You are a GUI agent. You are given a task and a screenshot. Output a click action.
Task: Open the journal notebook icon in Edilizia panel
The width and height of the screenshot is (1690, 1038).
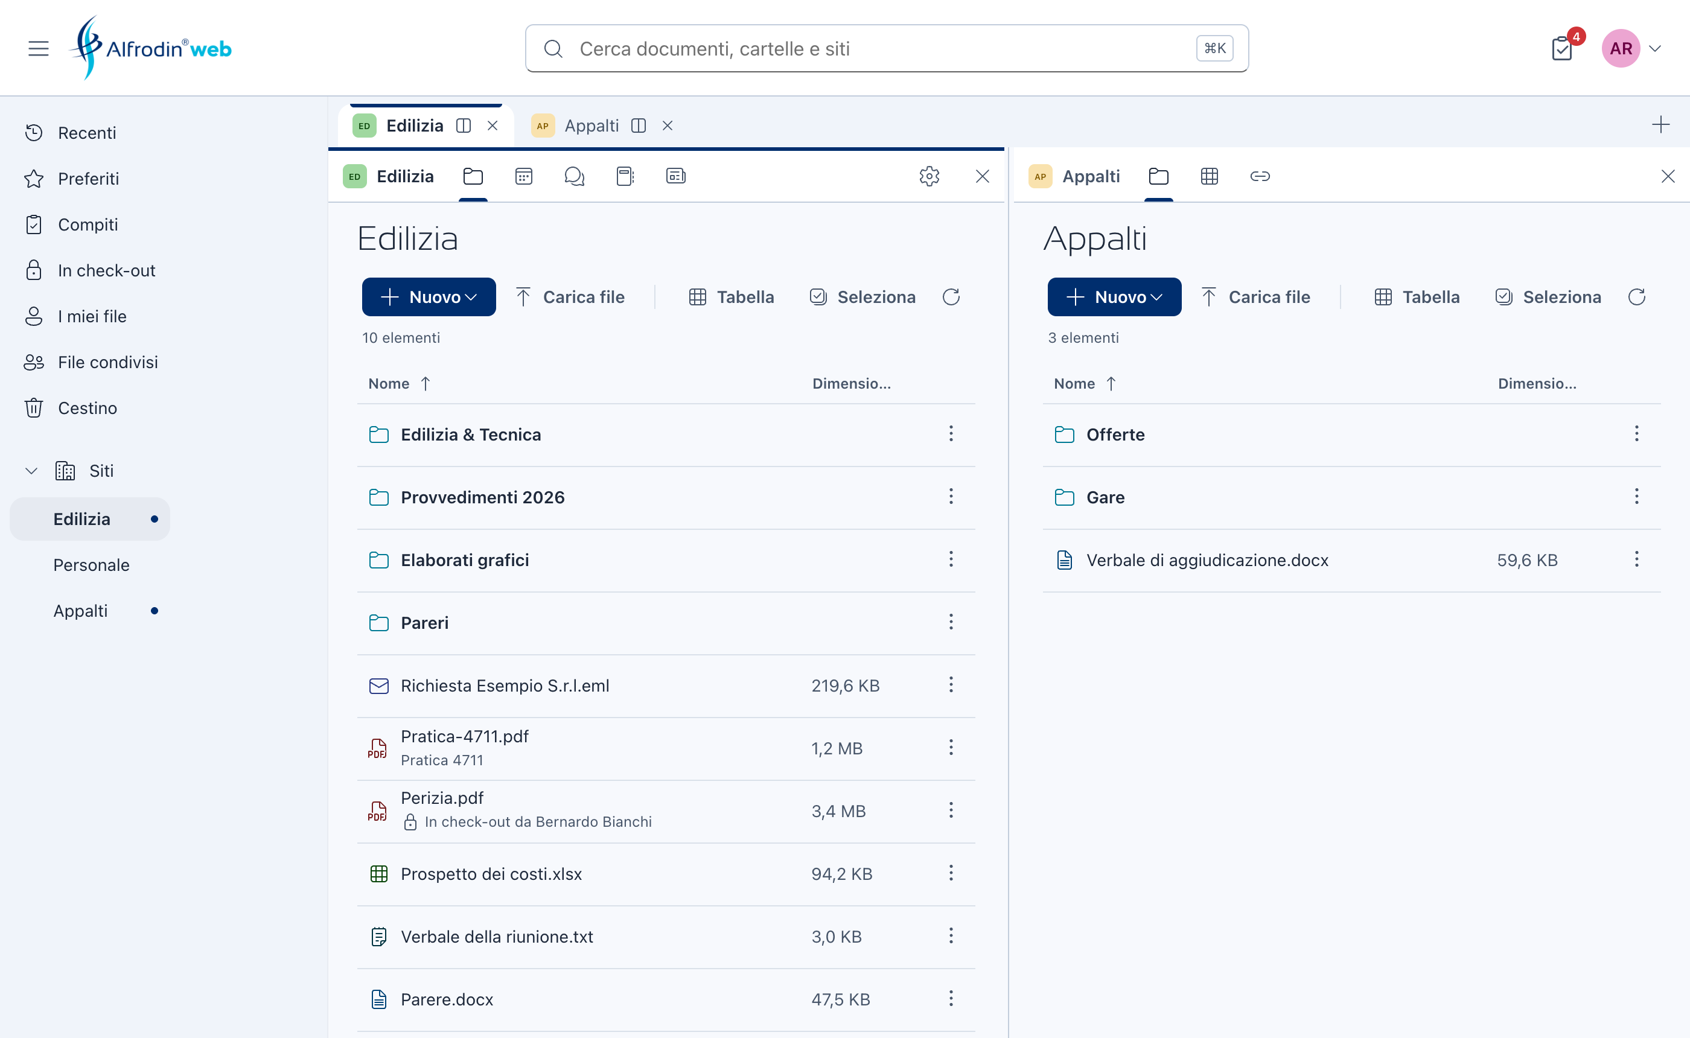625,176
